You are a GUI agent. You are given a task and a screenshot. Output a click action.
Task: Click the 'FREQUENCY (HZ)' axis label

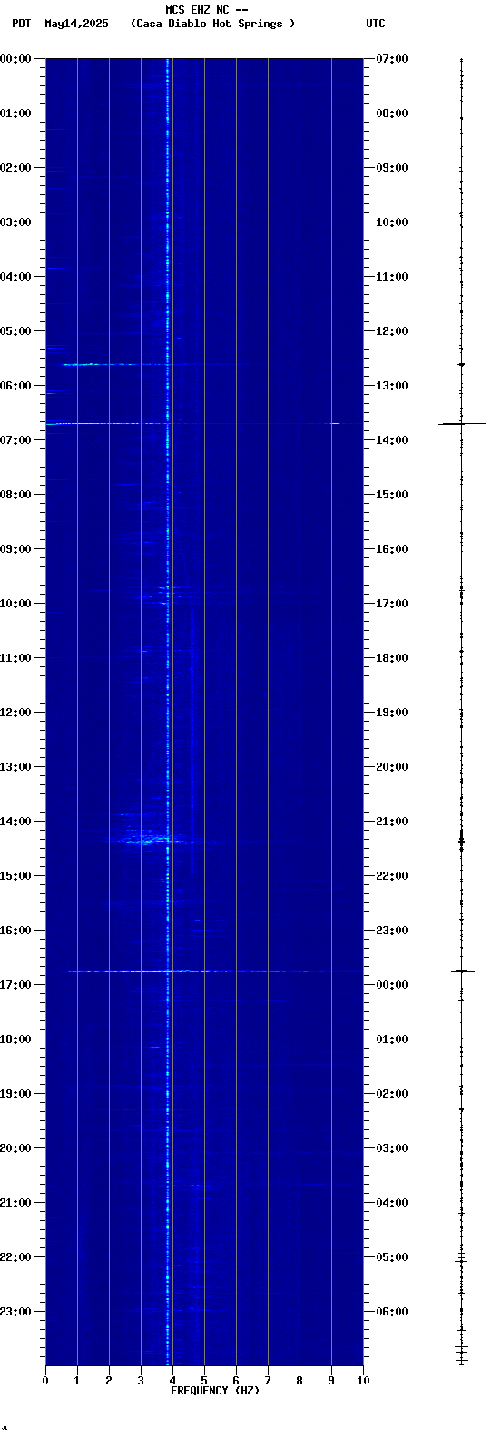215,1391
